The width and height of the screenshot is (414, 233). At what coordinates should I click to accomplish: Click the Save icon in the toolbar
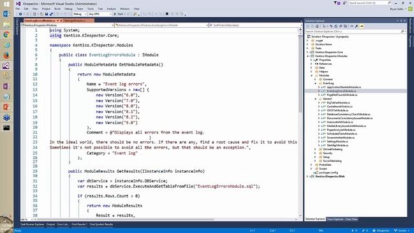[47, 14]
